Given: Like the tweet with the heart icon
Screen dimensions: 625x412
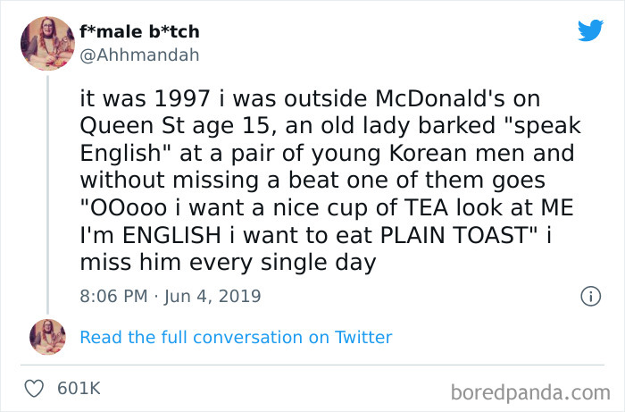Looking at the screenshot, I should (33, 389).
